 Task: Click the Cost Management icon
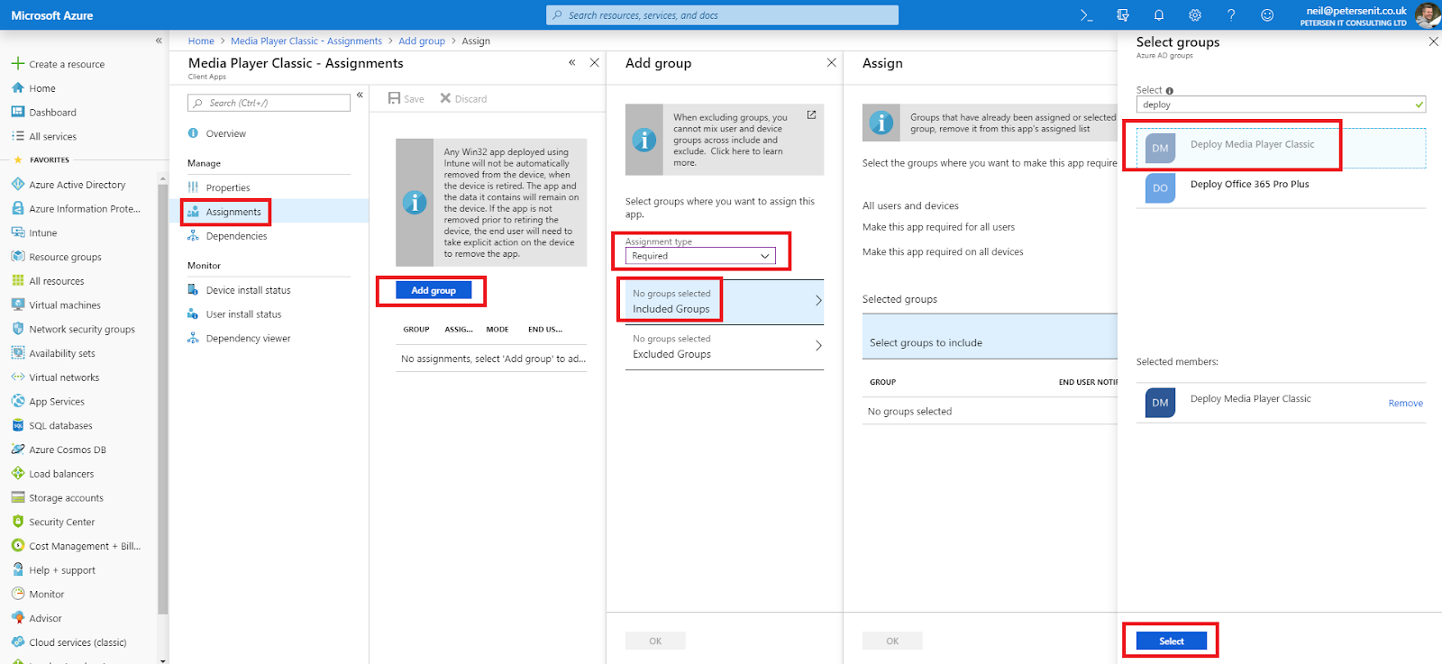[x=18, y=546]
